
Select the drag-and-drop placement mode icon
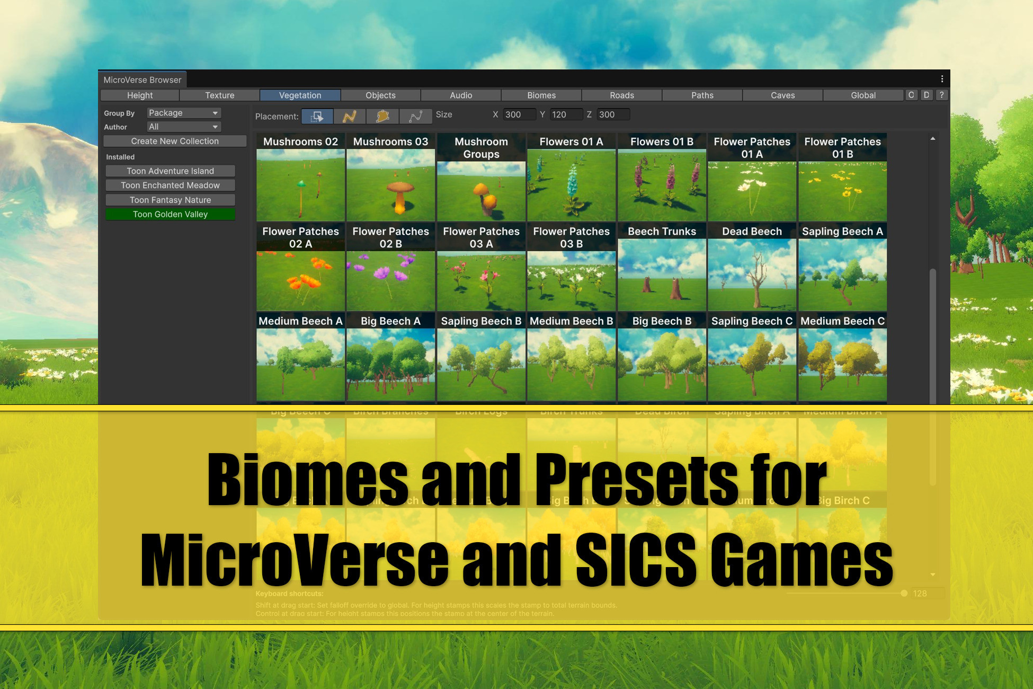point(317,116)
